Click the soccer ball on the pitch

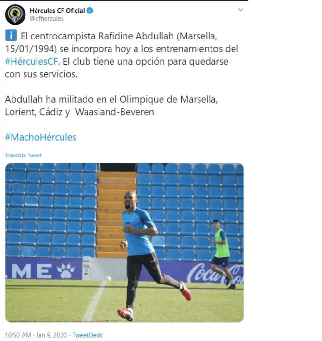click(x=108, y=278)
